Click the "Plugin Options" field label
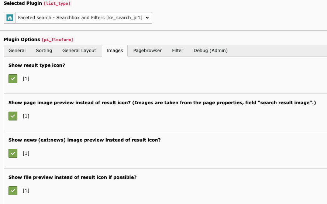This screenshot has width=327, height=204. click(x=22, y=40)
